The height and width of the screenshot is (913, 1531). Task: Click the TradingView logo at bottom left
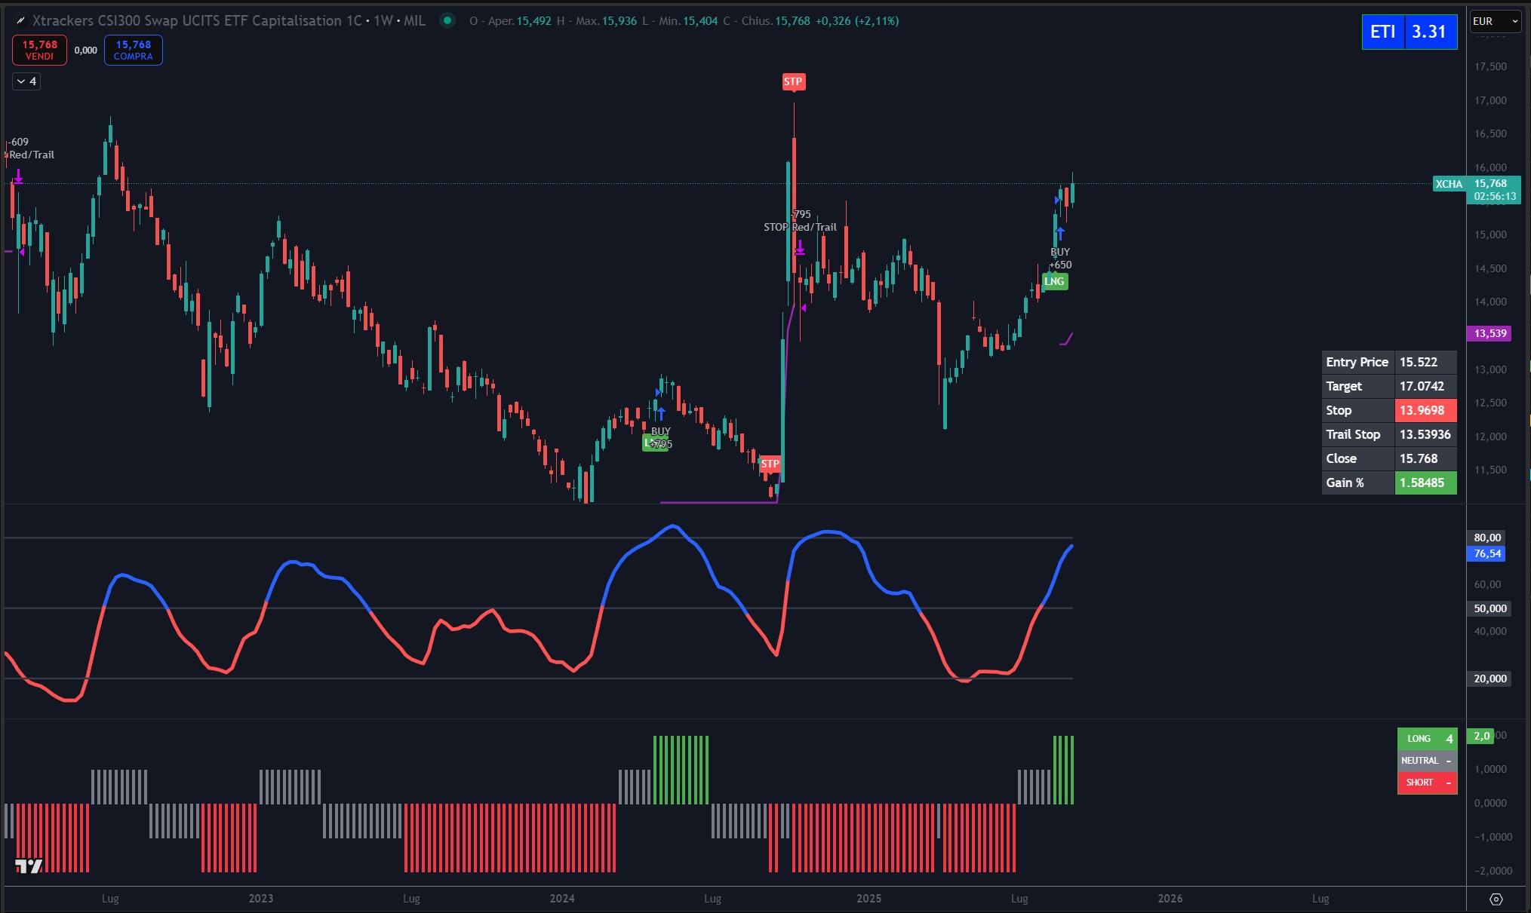tap(29, 866)
